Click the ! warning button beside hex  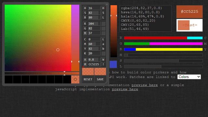click(103, 64)
